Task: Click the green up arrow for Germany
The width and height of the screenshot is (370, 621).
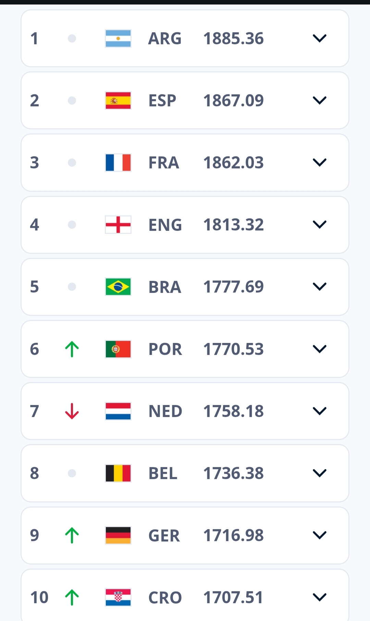Action: click(72, 535)
